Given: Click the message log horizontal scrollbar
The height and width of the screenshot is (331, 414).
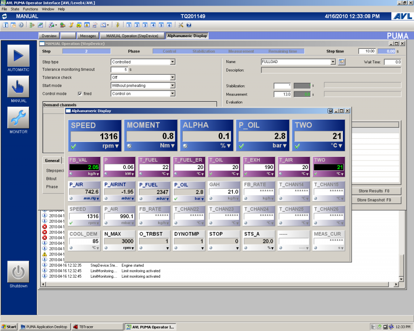Looking at the screenshot, I should tap(218, 284).
